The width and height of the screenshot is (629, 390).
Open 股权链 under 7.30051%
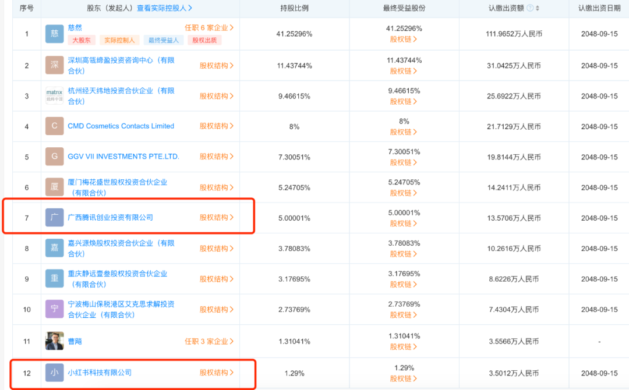[x=404, y=162]
